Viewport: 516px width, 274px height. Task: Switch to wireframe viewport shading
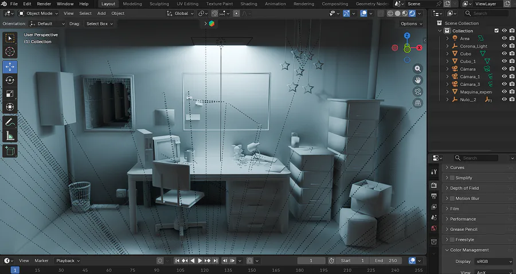tap(390, 14)
